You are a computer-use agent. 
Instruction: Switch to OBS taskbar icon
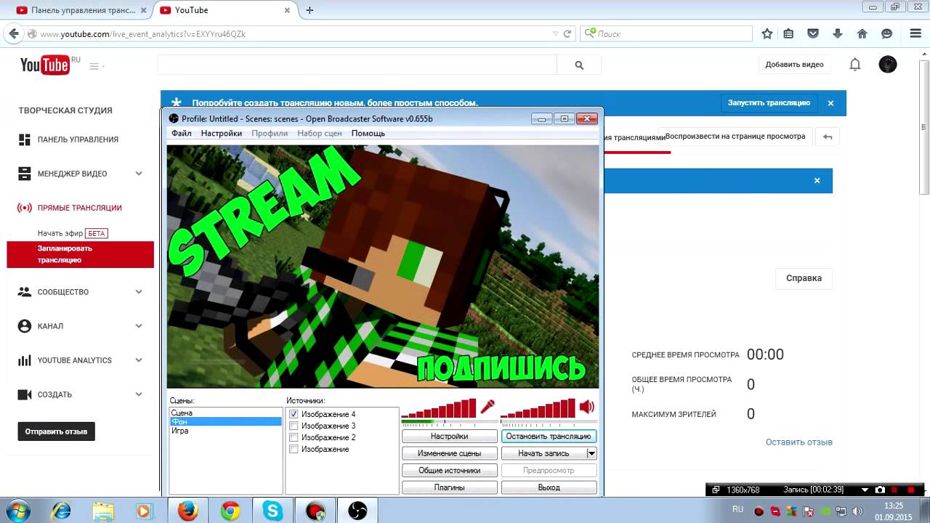point(357,511)
